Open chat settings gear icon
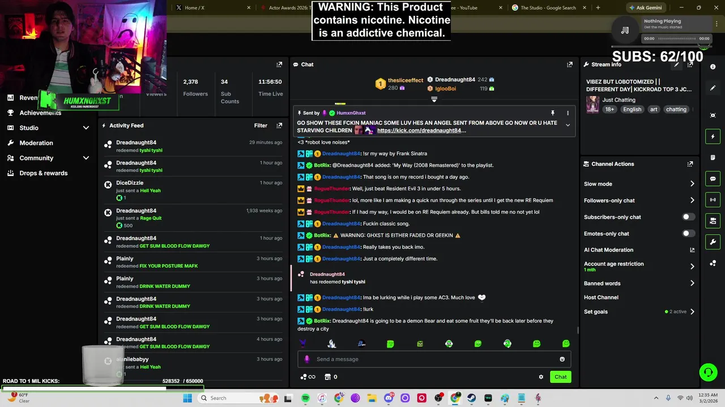 541,377
